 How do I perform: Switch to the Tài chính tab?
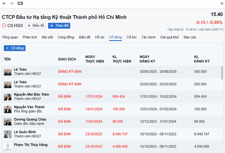[148, 37]
